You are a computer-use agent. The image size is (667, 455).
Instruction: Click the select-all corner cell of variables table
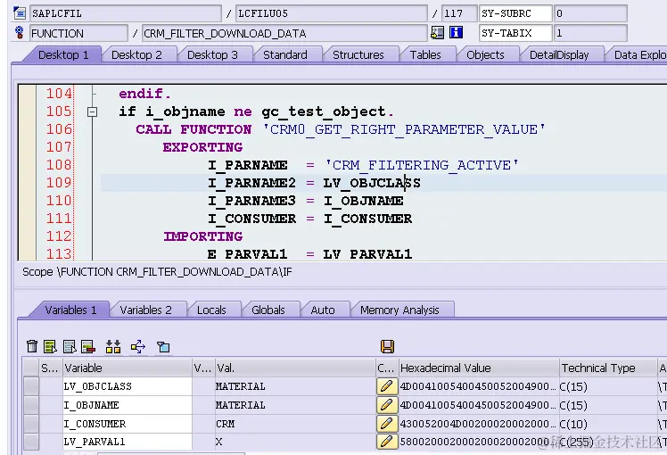31,368
